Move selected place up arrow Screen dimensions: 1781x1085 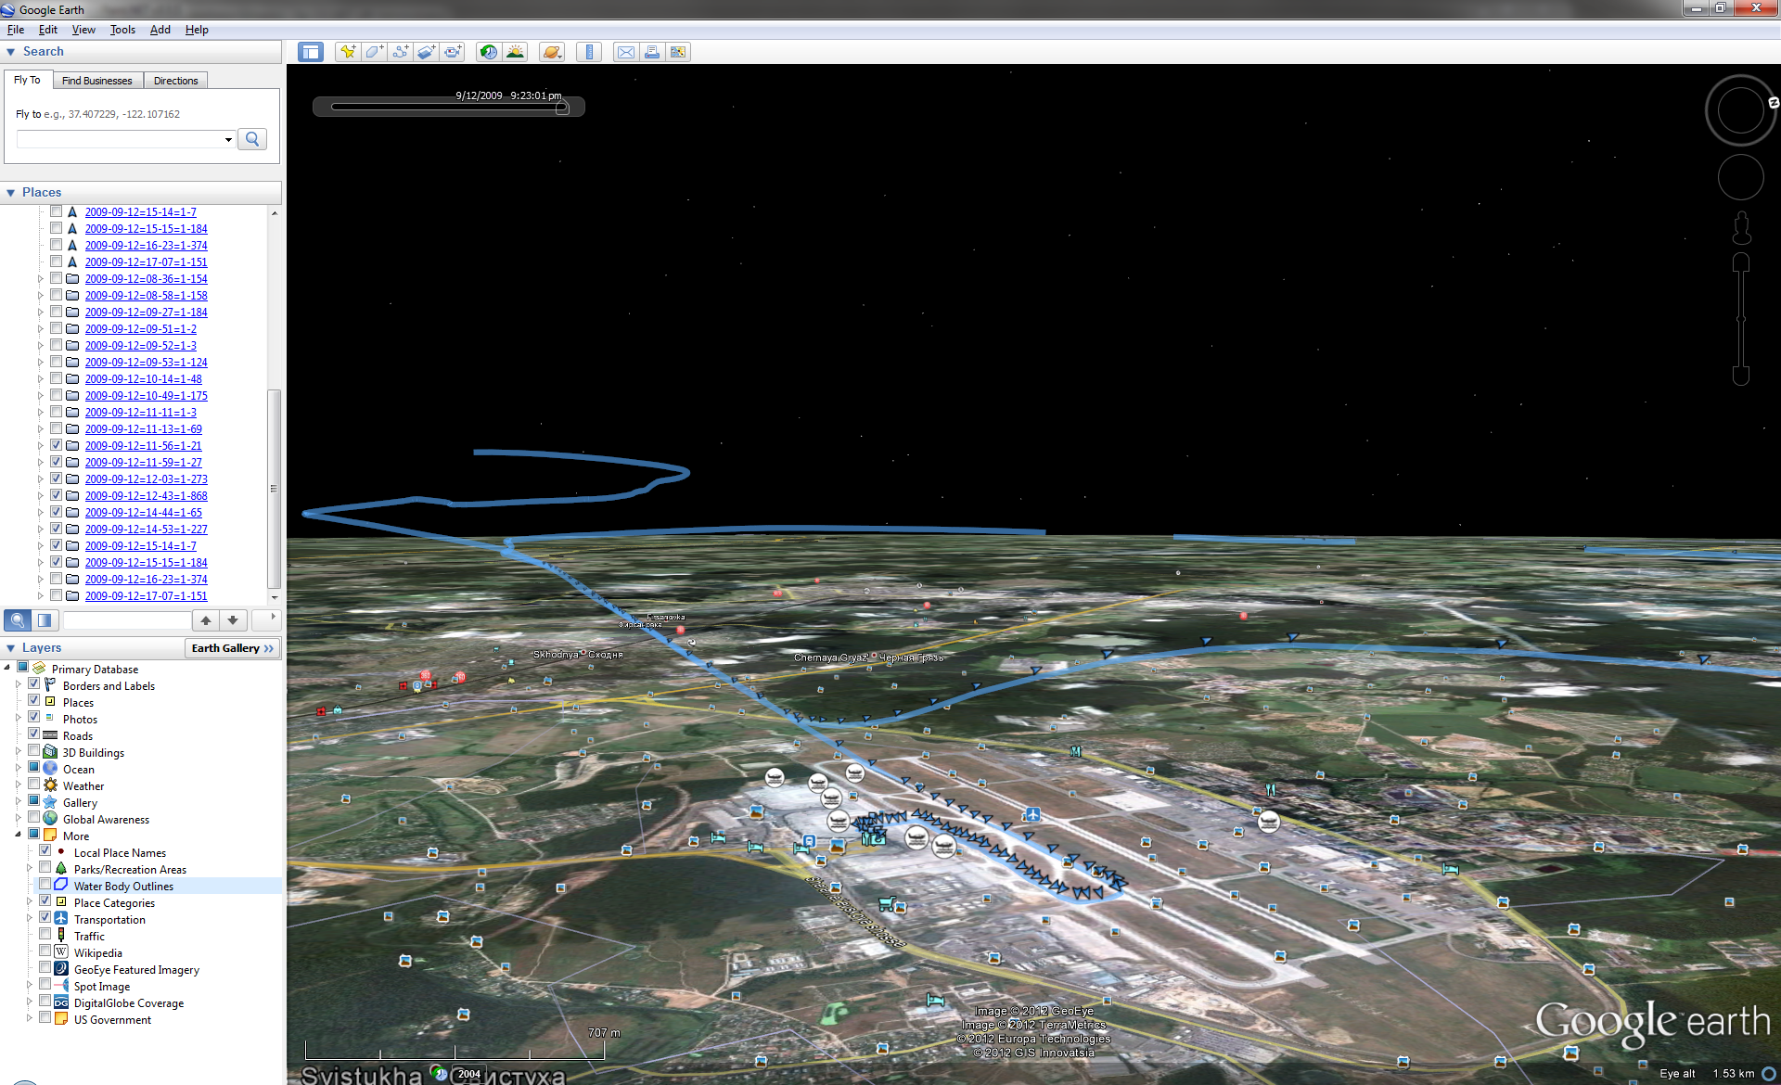[x=206, y=620]
